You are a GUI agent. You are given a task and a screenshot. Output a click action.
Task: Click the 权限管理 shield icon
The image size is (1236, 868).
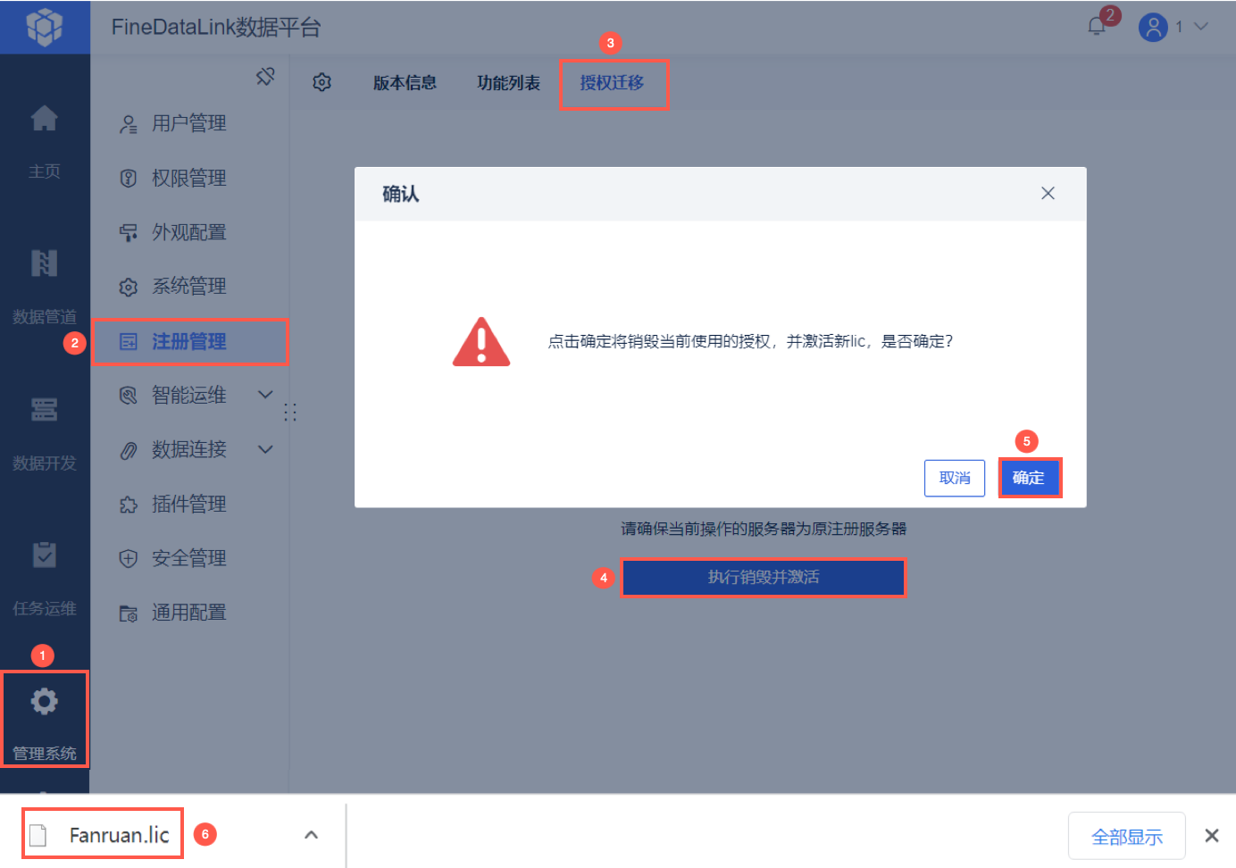(129, 179)
